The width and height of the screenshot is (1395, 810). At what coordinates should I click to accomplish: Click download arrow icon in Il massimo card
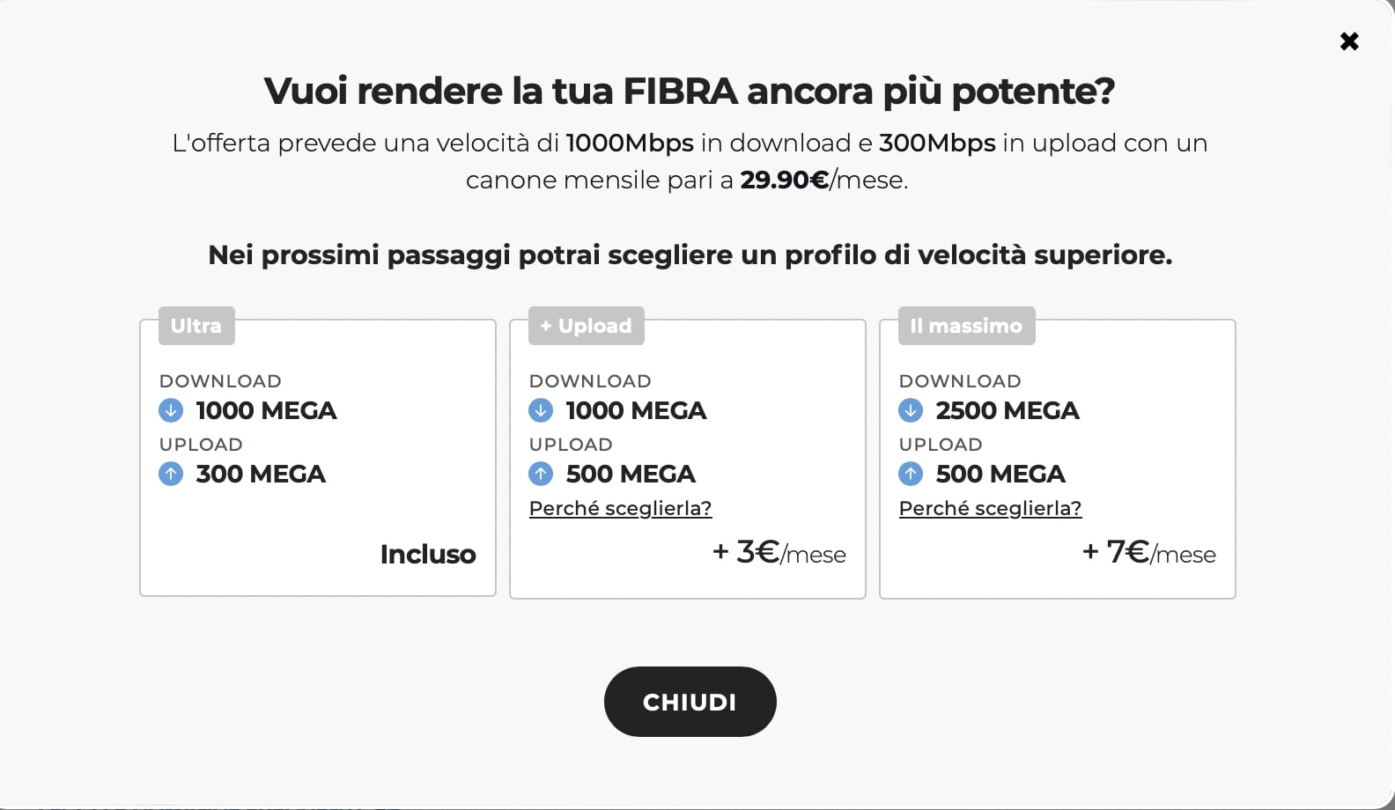coord(911,410)
